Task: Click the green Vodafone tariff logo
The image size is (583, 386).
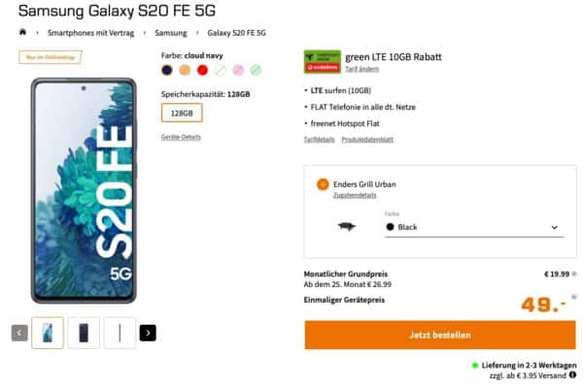Action: pyautogui.click(x=323, y=62)
